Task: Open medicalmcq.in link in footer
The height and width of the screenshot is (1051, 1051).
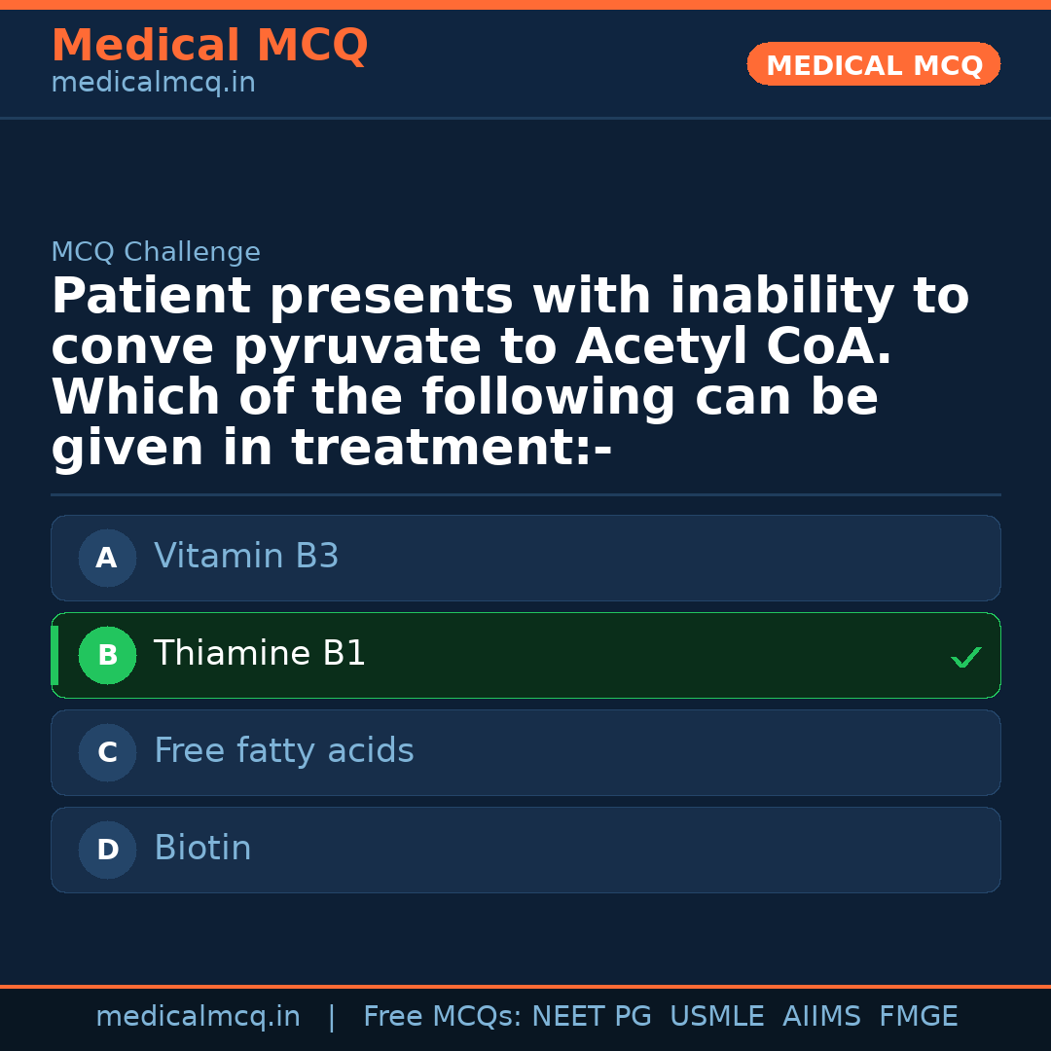Action: [x=198, y=1017]
